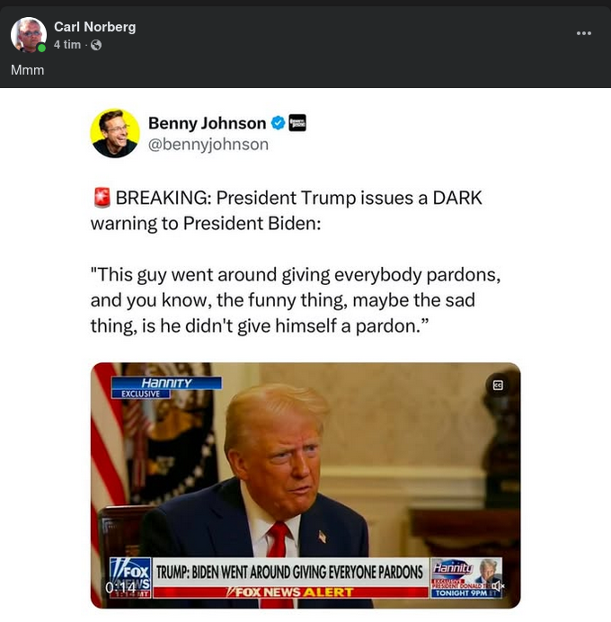611x622 pixels.
Task: Click the 'Mmm' post caption text
Action: [x=27, y=70]
